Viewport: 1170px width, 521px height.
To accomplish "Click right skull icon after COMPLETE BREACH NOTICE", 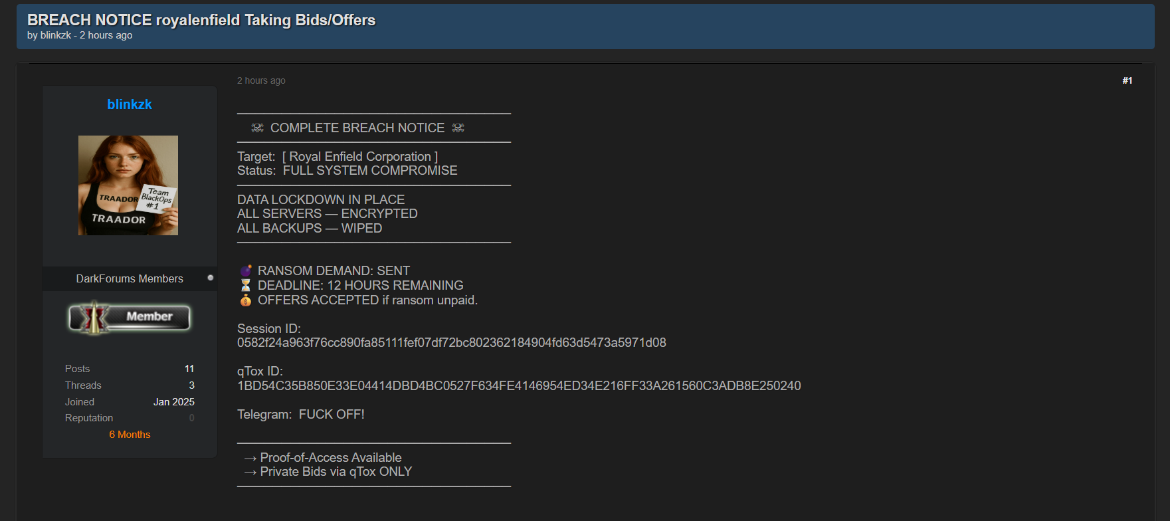I will [x=458, y=128].
